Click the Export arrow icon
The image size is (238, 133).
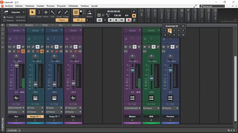(6, 12)
